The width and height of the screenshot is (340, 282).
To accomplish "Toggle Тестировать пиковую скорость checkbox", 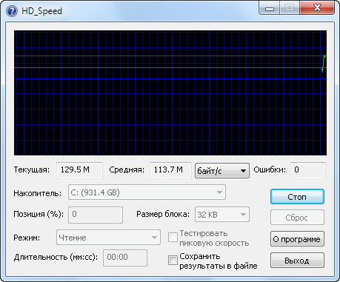I will coord(173,238).
